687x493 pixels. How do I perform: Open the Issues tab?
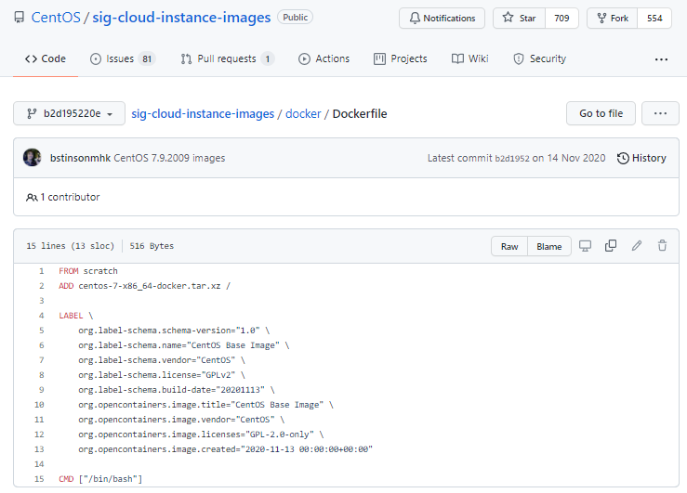tap(123, 58)
